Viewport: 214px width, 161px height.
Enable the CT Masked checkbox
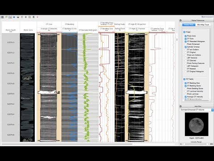[185, 69]
